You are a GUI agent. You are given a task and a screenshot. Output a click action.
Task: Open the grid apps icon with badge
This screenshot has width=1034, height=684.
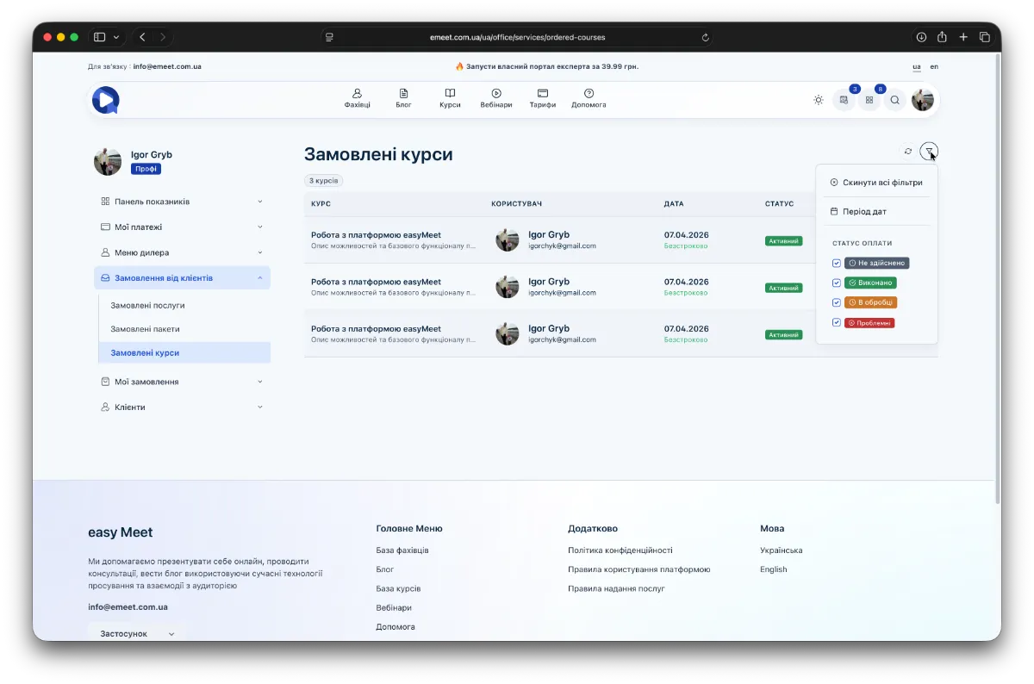coord(869,100)
